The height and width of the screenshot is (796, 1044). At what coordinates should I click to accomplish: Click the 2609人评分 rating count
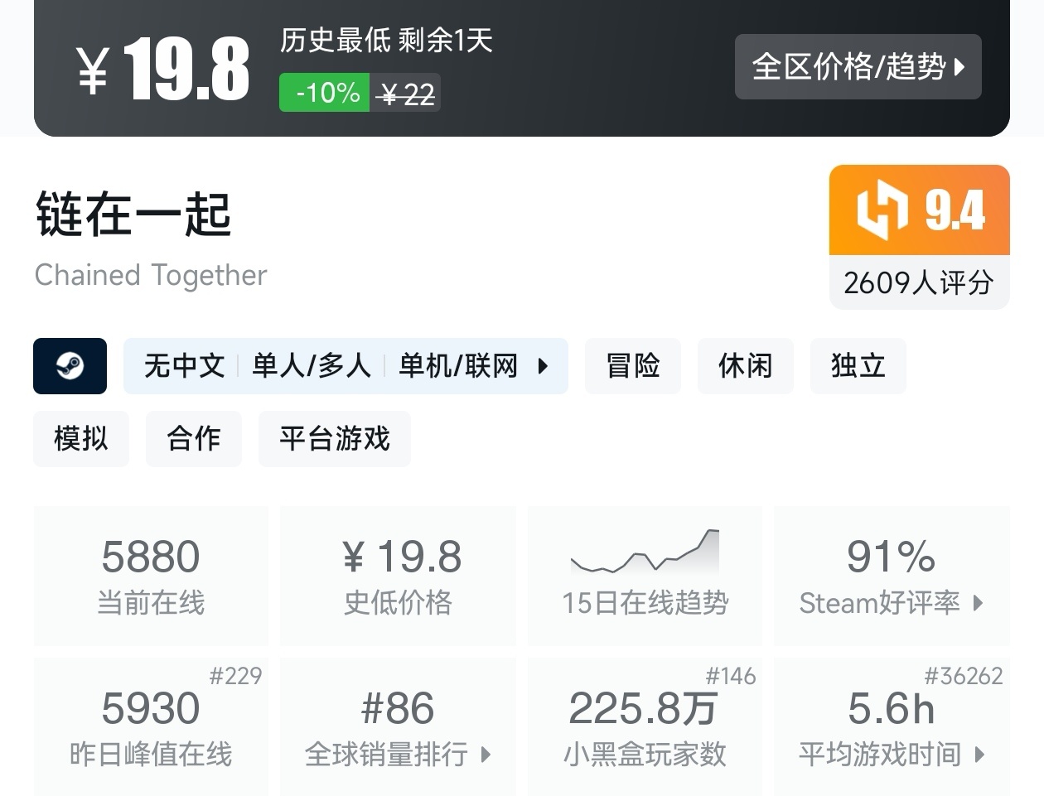[x=918, y=283]
